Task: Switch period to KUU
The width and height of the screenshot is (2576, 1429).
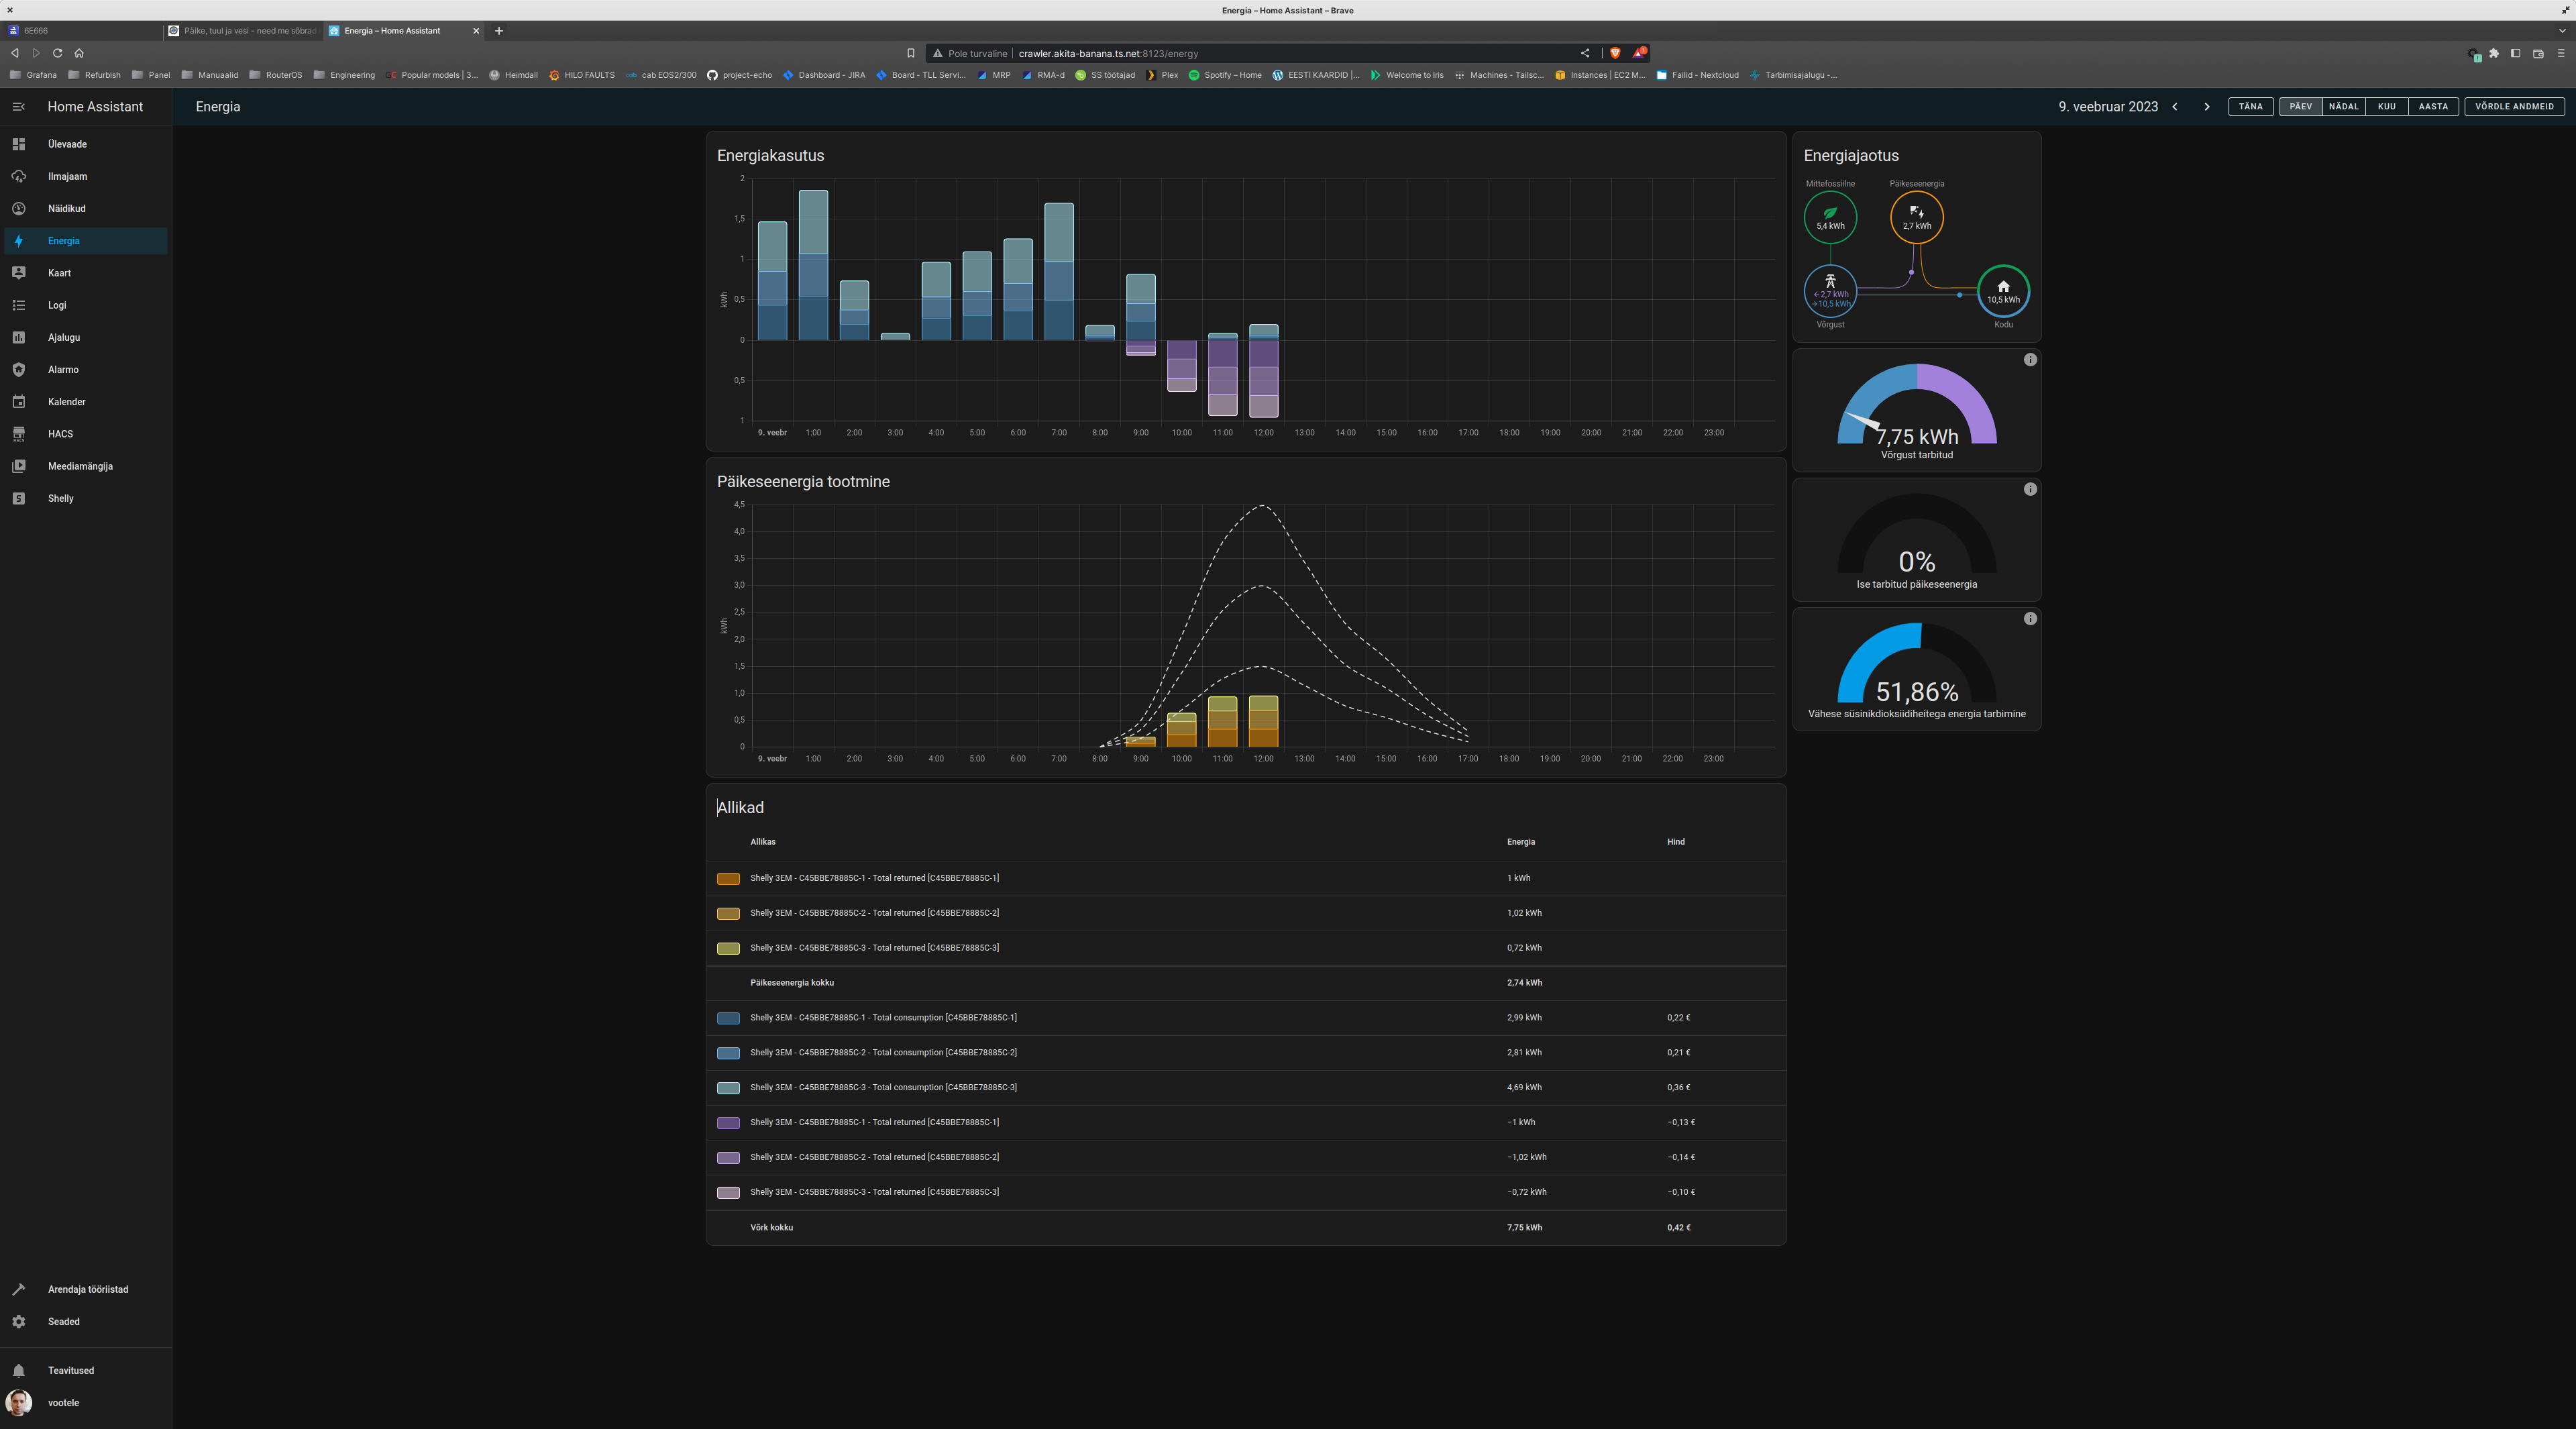Action: (x=2387, y=106)
